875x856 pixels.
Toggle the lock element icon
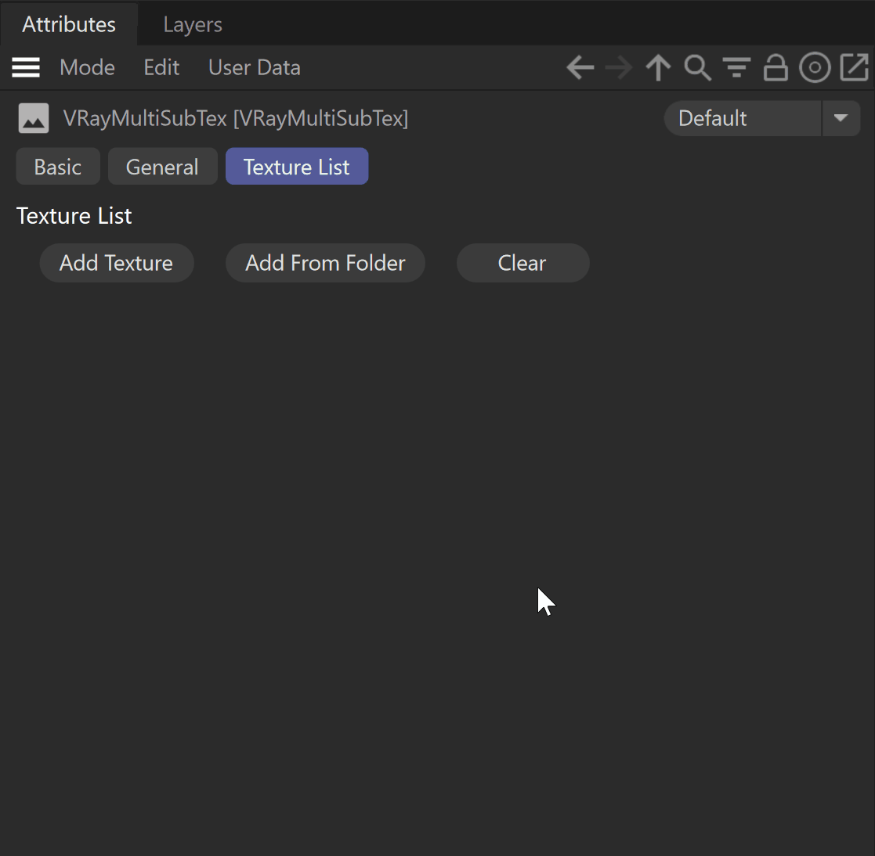(776, 68)
